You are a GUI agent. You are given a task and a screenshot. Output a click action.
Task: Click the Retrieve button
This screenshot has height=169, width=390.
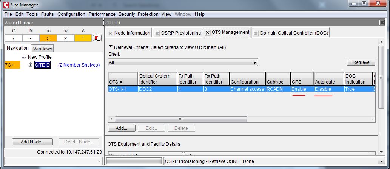tap(361, 62)
